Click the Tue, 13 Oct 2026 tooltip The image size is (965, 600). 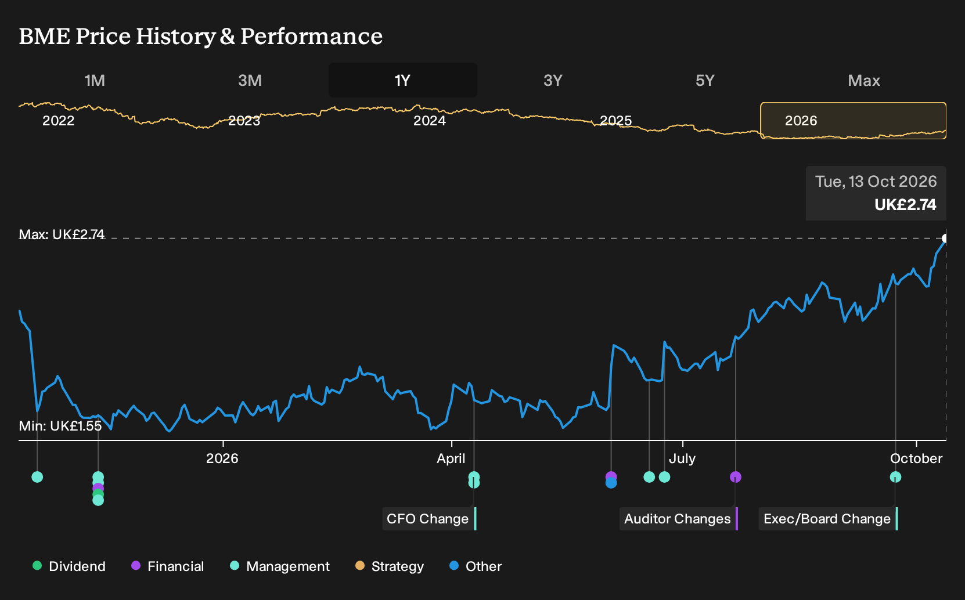[876, 193]
